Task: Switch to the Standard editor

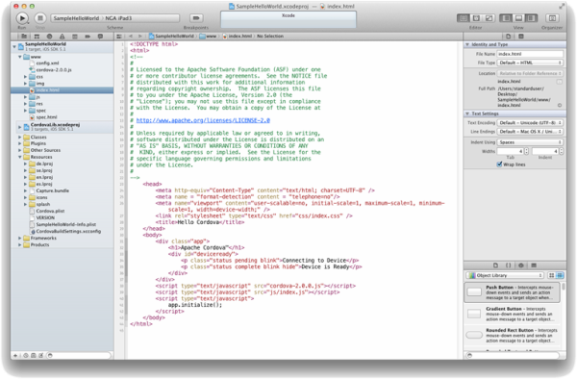Action: tap(464, 18)
